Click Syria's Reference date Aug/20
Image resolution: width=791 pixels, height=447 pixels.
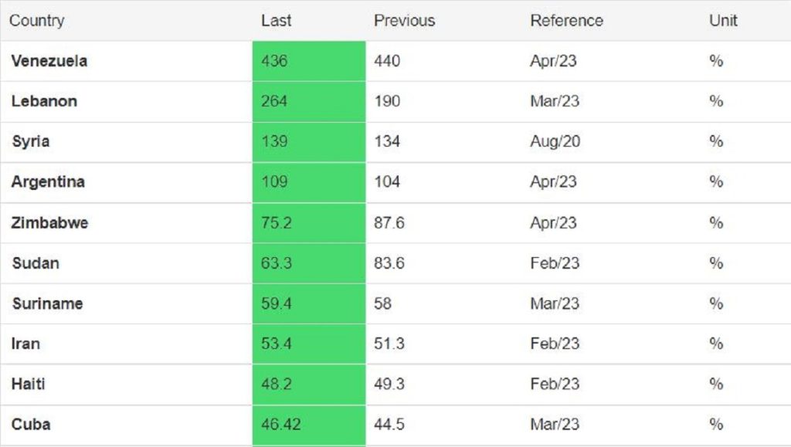[x=555, y=141]
